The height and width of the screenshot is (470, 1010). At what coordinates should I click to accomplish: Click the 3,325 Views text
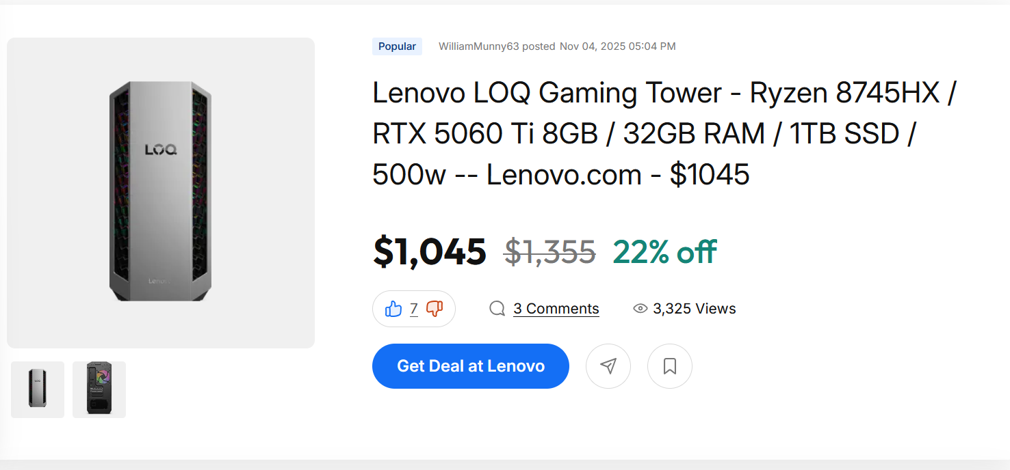click(694, 309)
